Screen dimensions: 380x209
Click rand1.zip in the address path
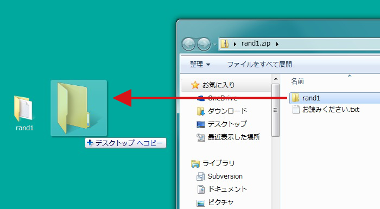[x=256, y=43]
